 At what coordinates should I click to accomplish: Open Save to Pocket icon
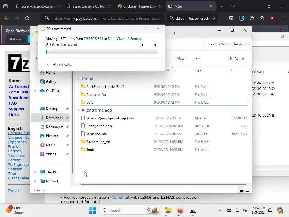pyautogui.click(x=231, y=18)
